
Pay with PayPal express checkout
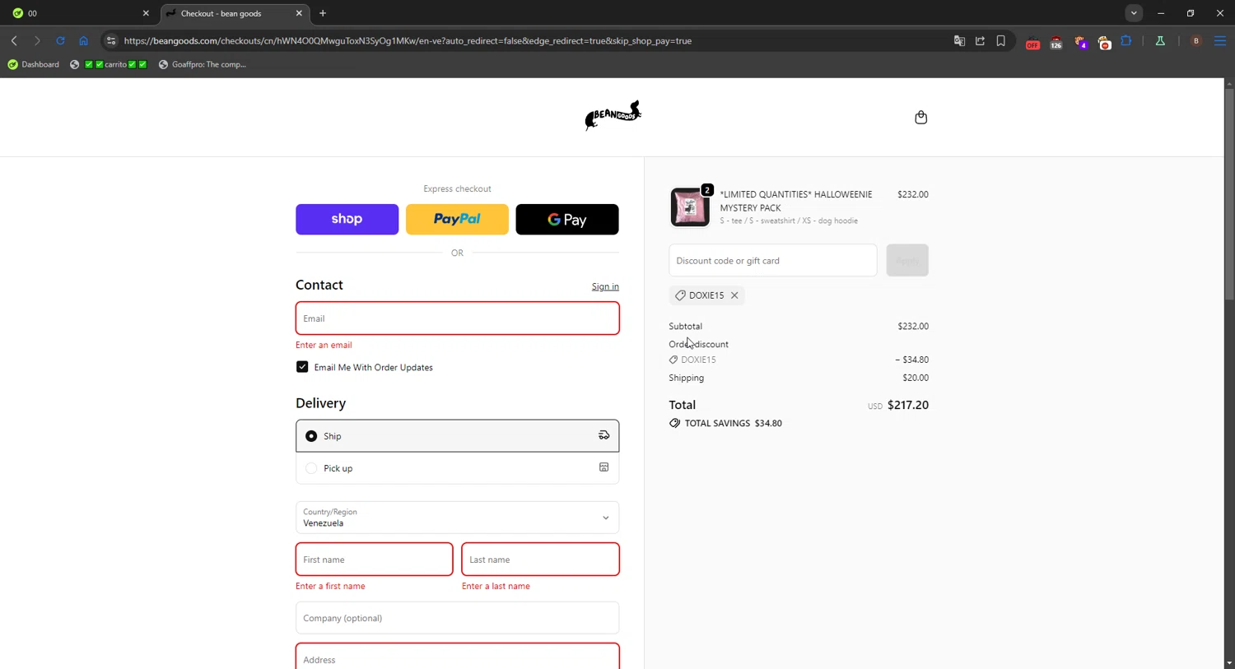coord(457,219)
